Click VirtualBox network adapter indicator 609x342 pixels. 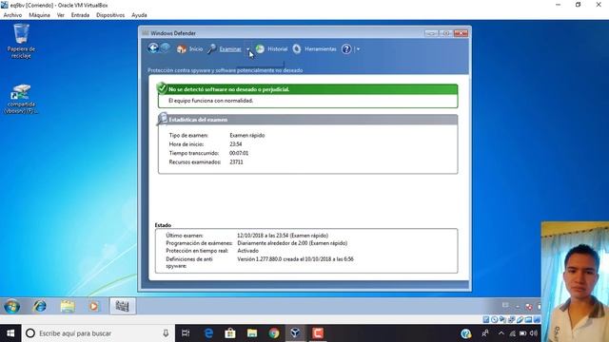(511, 319)
